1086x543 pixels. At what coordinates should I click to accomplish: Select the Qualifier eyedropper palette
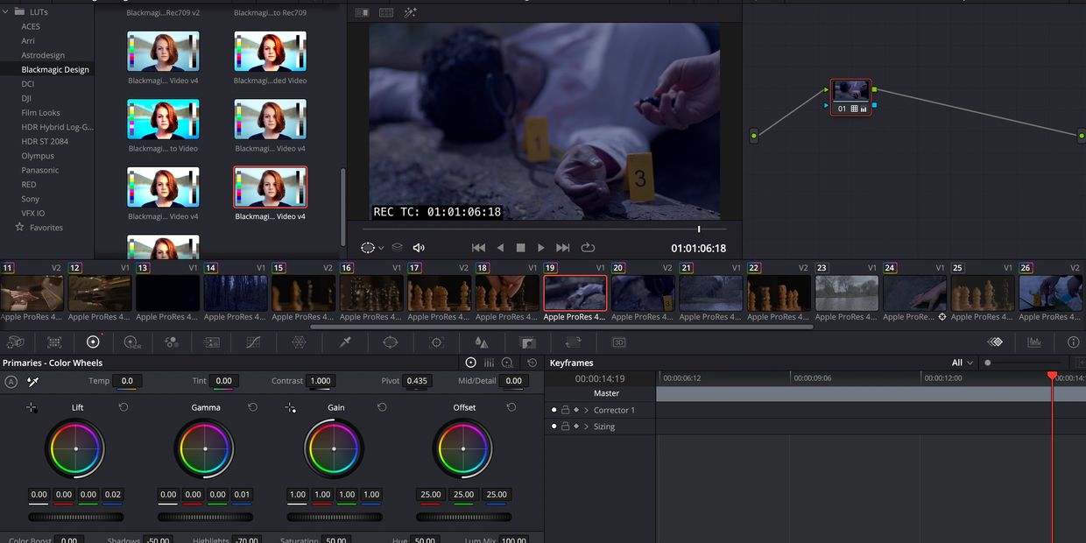point(345,342)
